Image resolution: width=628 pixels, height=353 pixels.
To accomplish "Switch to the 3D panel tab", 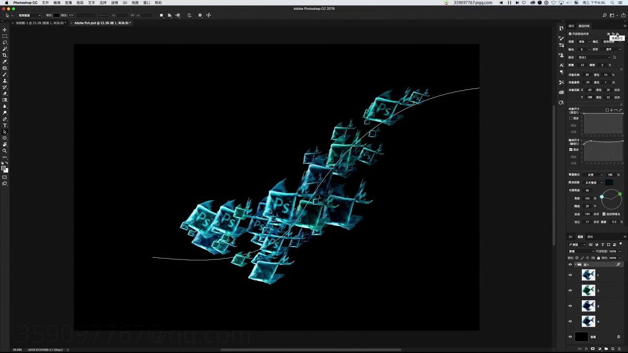I will pos(571,237).
